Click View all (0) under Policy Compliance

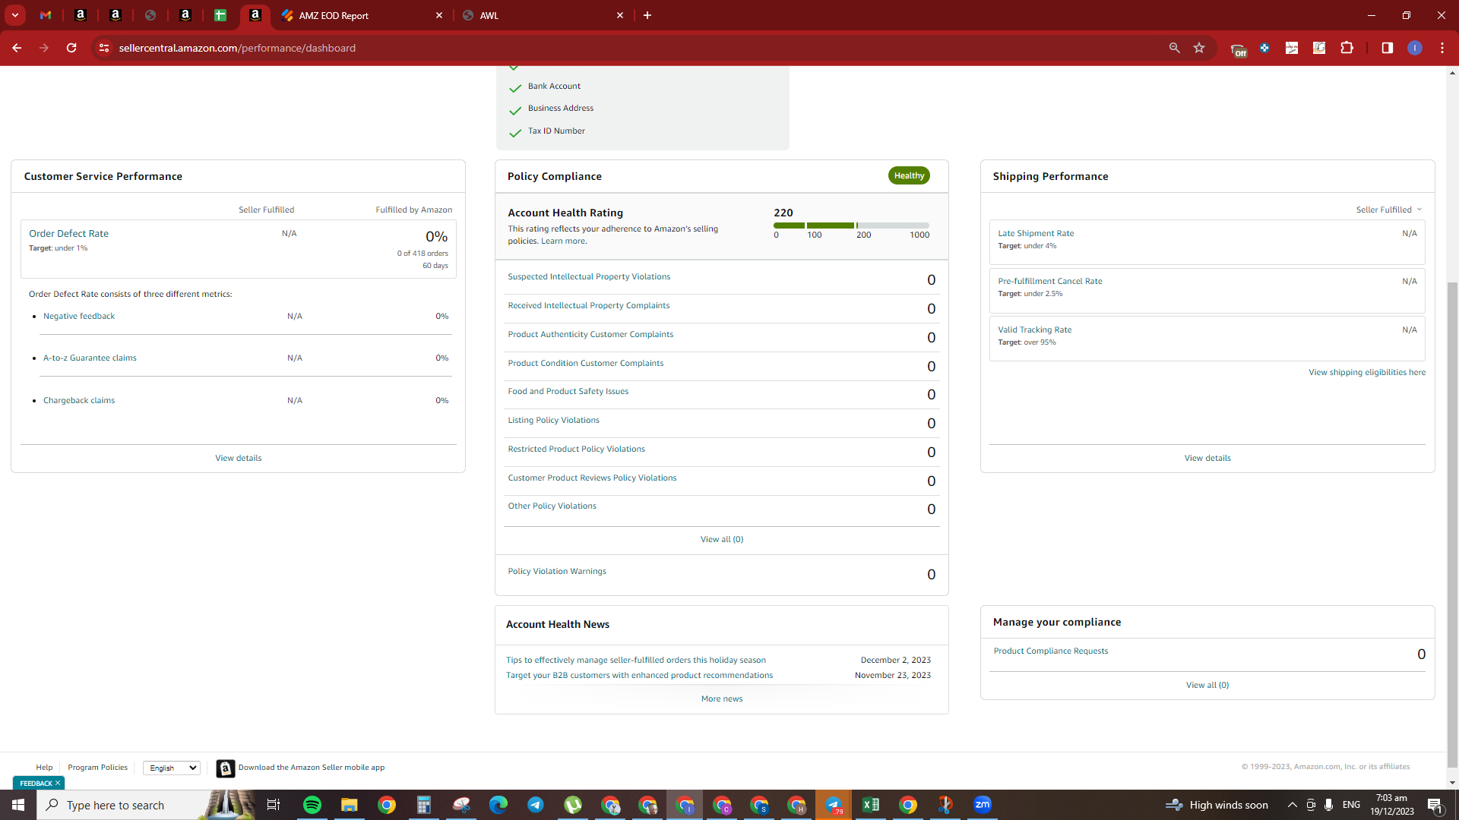click(722, 539)
